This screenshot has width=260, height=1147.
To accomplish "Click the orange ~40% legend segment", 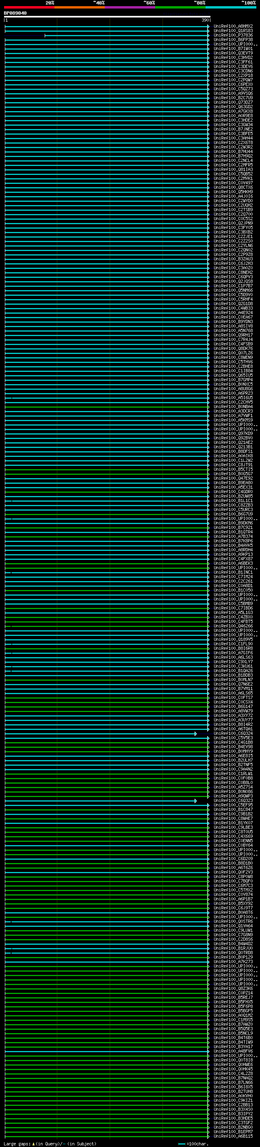I will 80,7.
